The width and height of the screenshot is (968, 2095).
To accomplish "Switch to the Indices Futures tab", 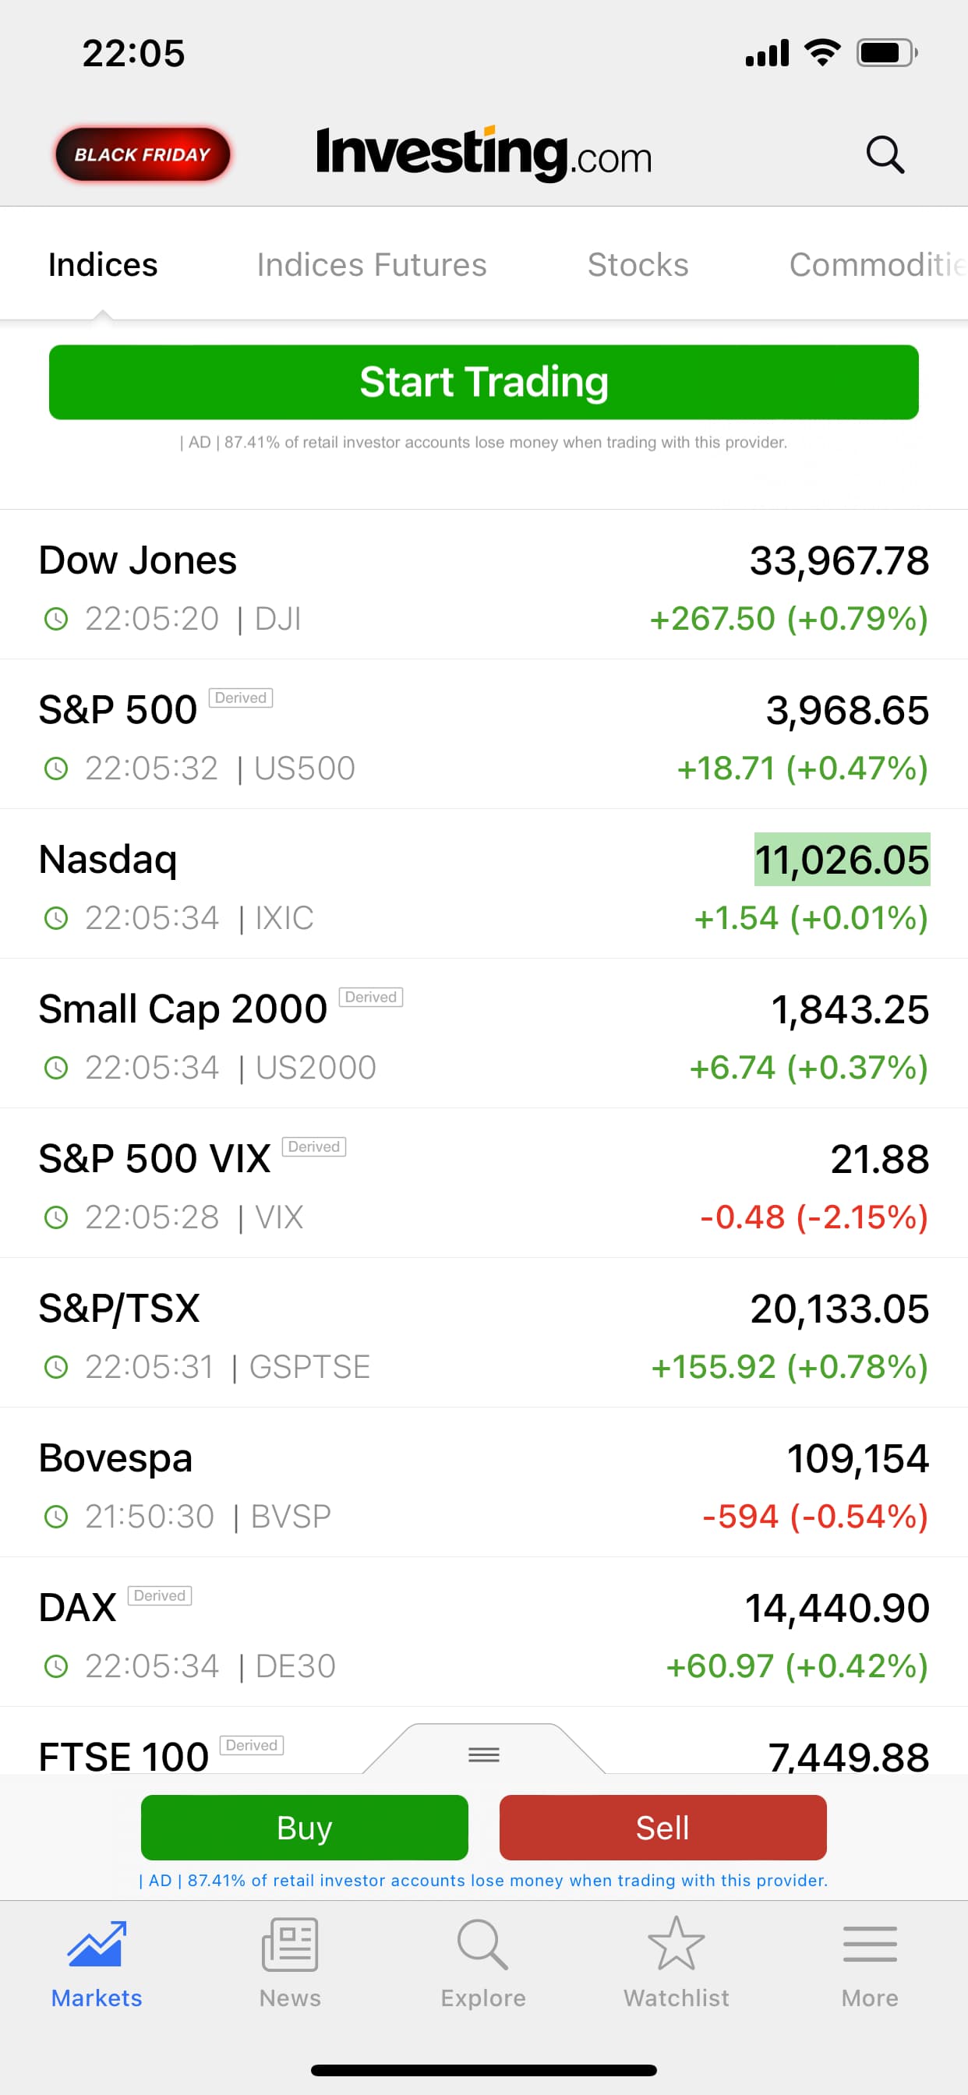I will pyautogui.click(x=372, y=265).
